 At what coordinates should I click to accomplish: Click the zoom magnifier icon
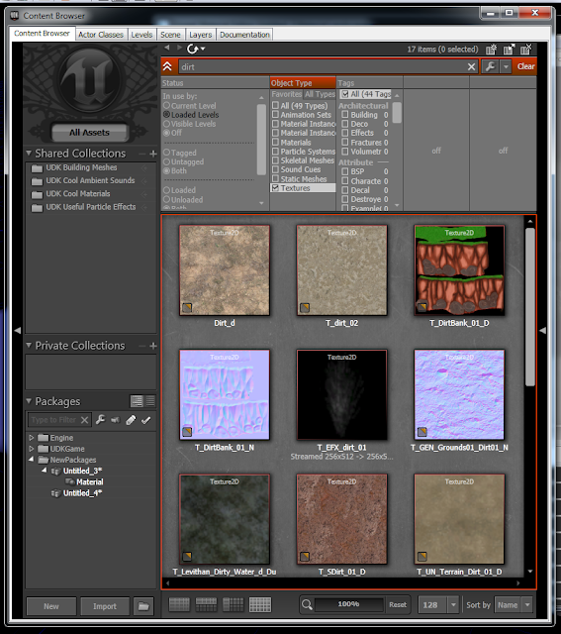point(307,605)
